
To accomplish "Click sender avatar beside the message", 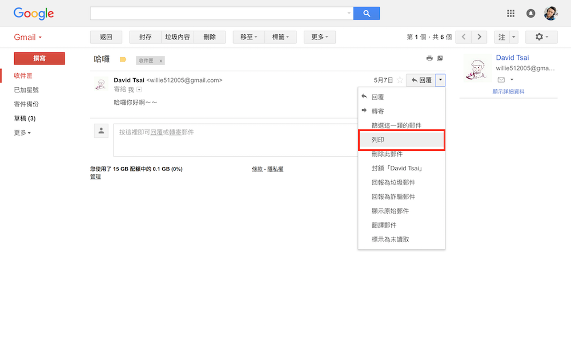I will [x=101, y=84].
